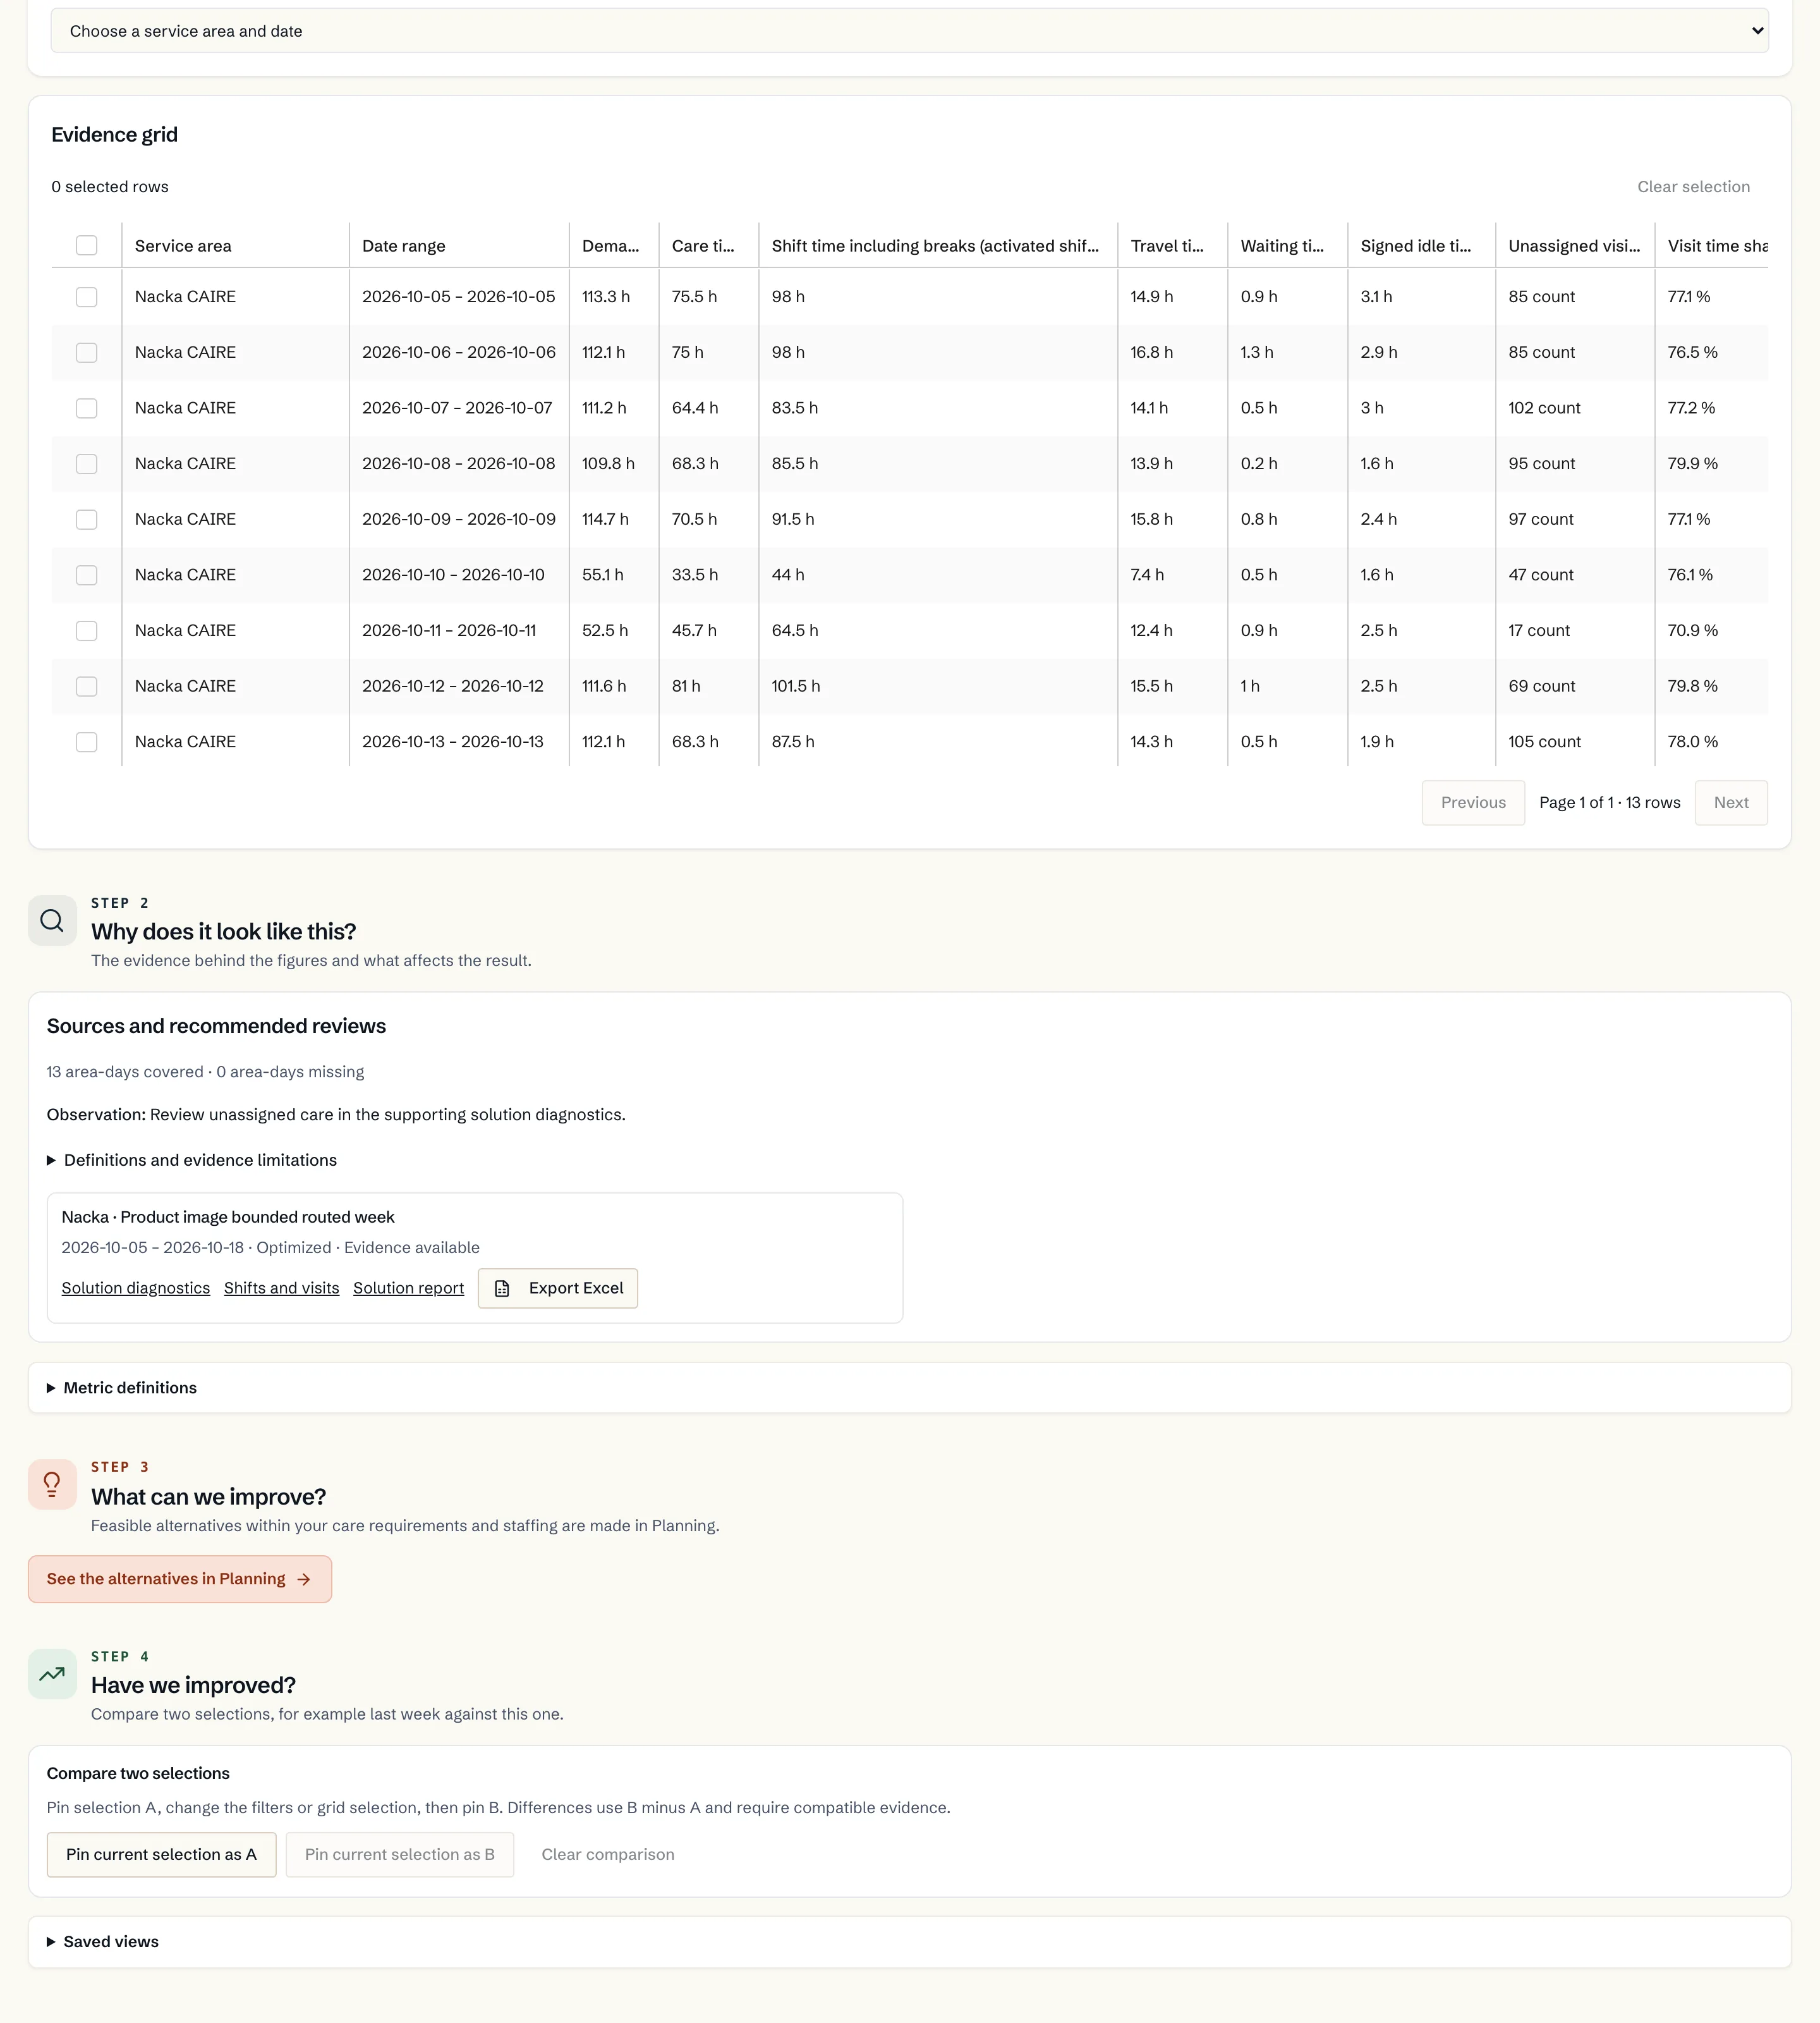
Task: Check the row for 2026-10-12 – 2026-10-12
Action: (87, 687)
